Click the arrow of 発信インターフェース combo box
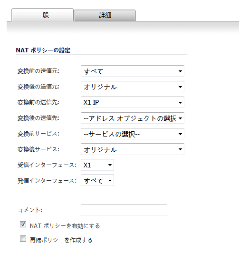Screen dimensions: 239x254 [110, 180]
